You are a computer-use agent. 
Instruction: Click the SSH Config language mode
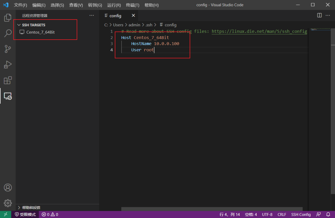(x=301, y=214)
